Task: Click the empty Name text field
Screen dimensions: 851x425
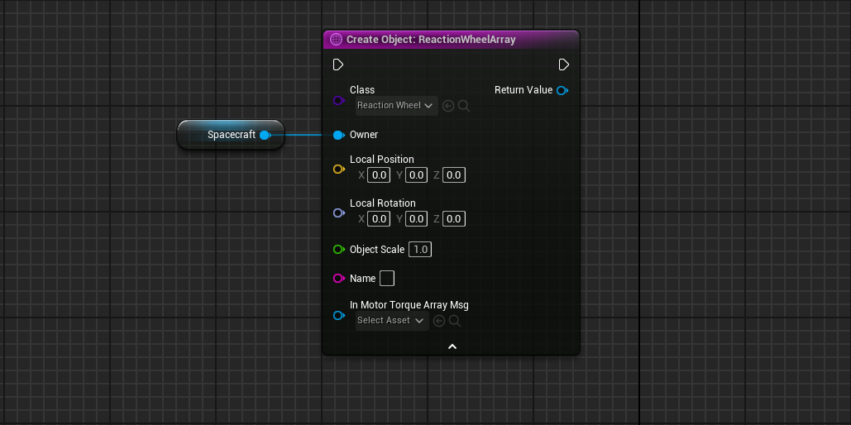Action: 386,279
